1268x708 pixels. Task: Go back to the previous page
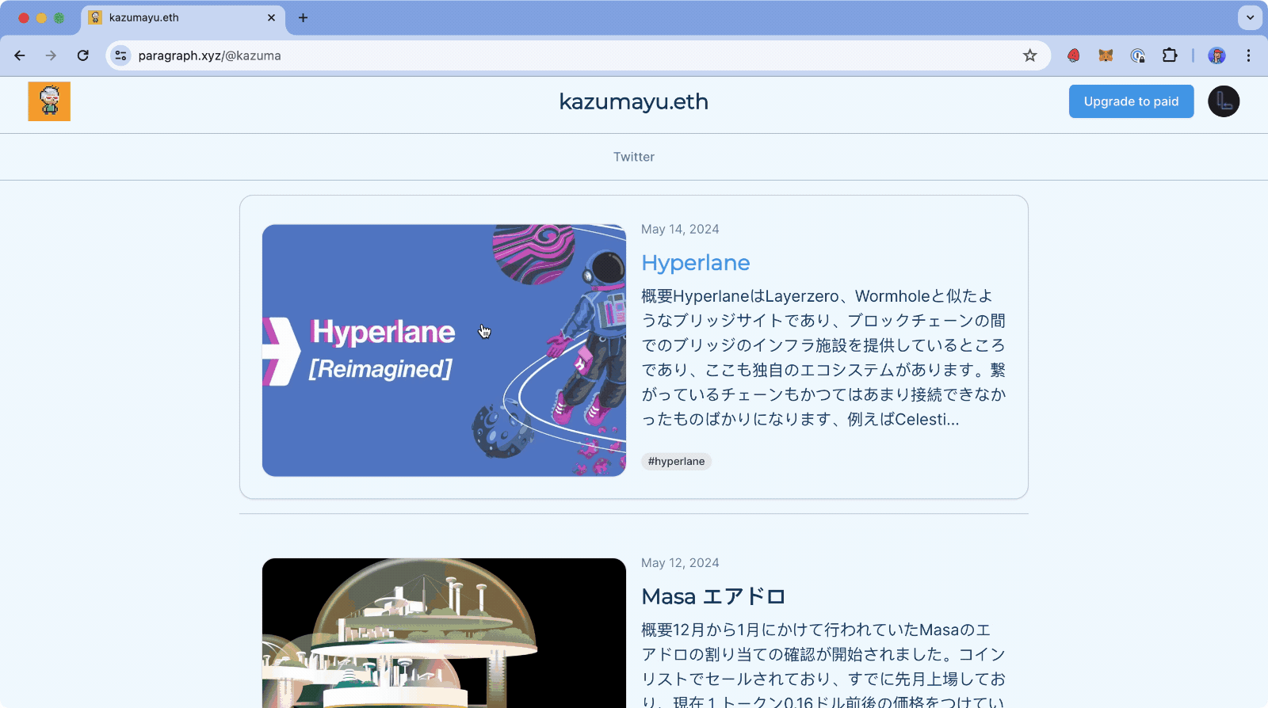coord(20,55)
